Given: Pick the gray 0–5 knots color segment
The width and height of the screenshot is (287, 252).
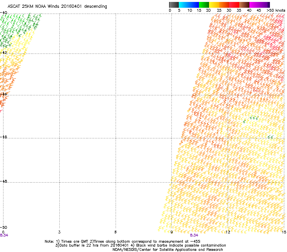Looking at the screenshot, I should click(174, 5).
